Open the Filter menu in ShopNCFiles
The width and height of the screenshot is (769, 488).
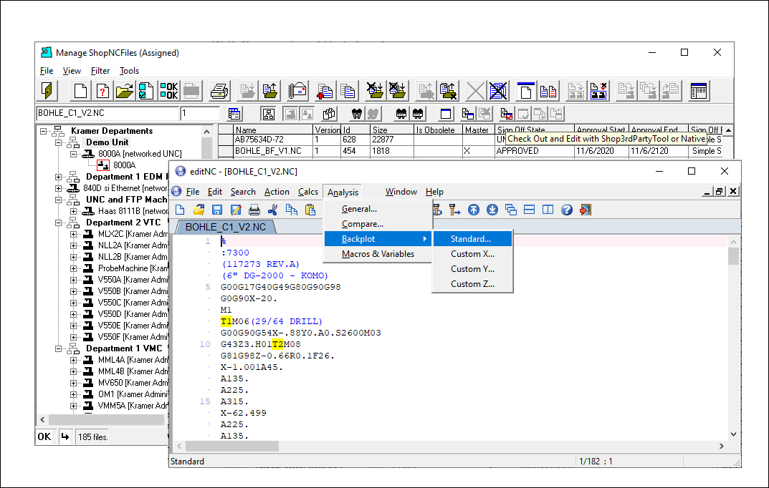[100, 71]
